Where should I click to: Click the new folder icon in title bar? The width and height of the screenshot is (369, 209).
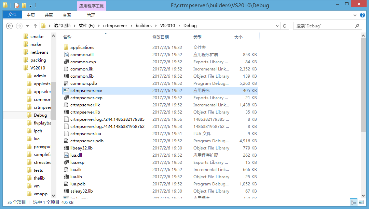24,5
